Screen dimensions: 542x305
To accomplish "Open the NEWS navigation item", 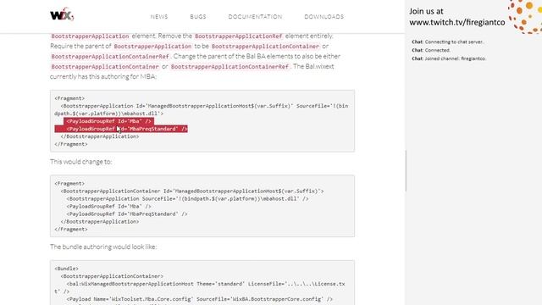I will coord(159,17).
